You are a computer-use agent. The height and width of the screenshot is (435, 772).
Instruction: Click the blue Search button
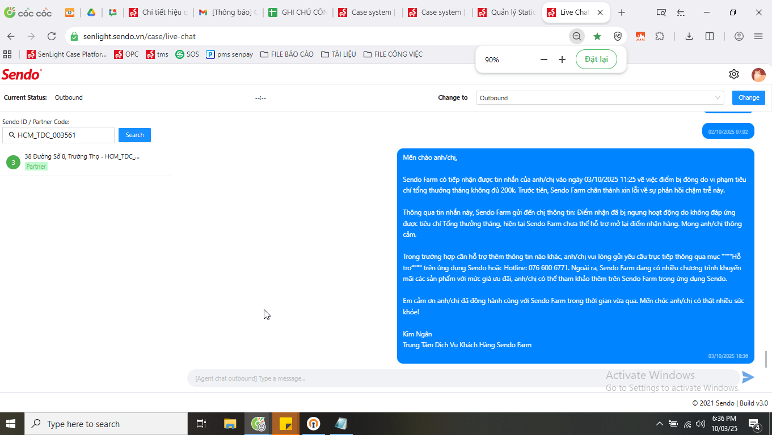pyautogui.click(x=134, y=135)
